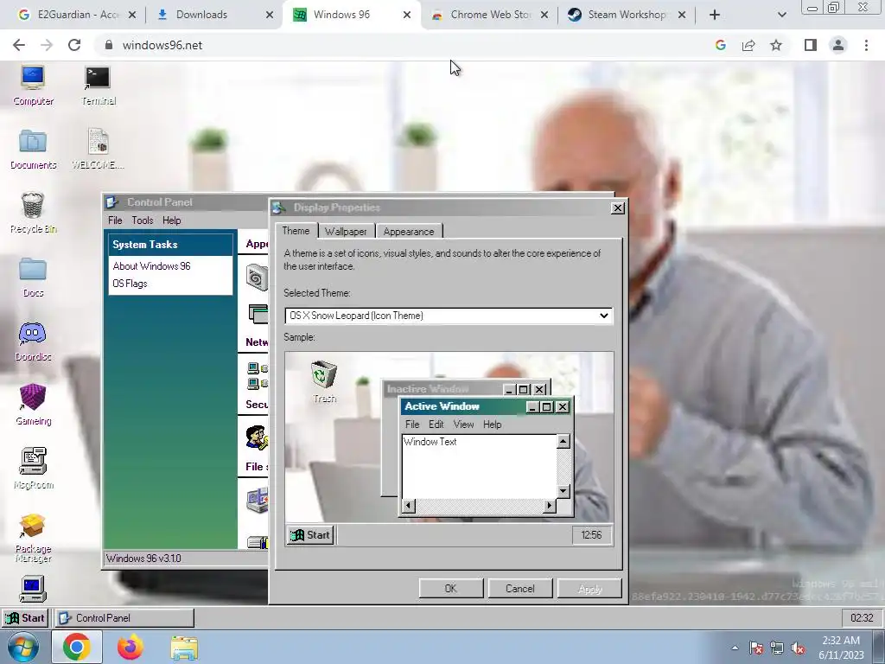The width and height of the screenshot is (885, 664).
Task: Click Firefox in the Windows taskbar
Action: [131, 648]
